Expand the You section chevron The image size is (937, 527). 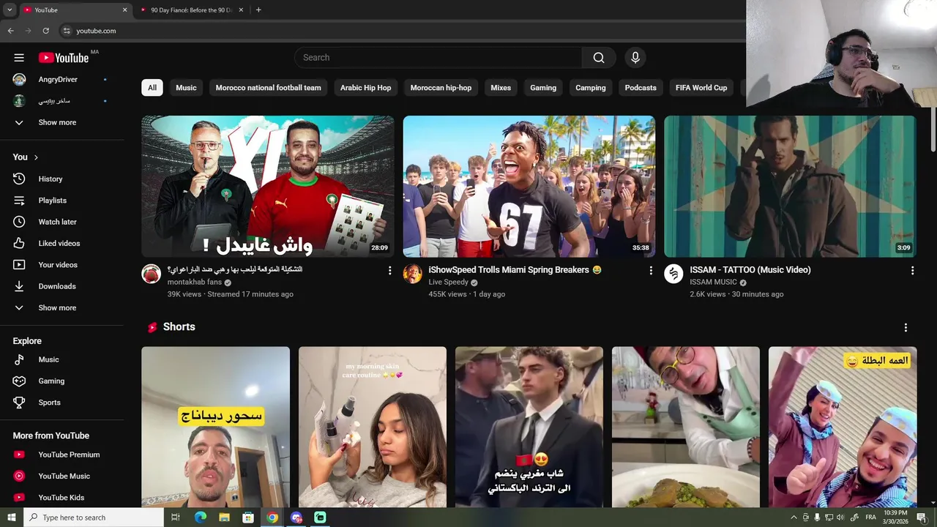[x=36, y=157]
